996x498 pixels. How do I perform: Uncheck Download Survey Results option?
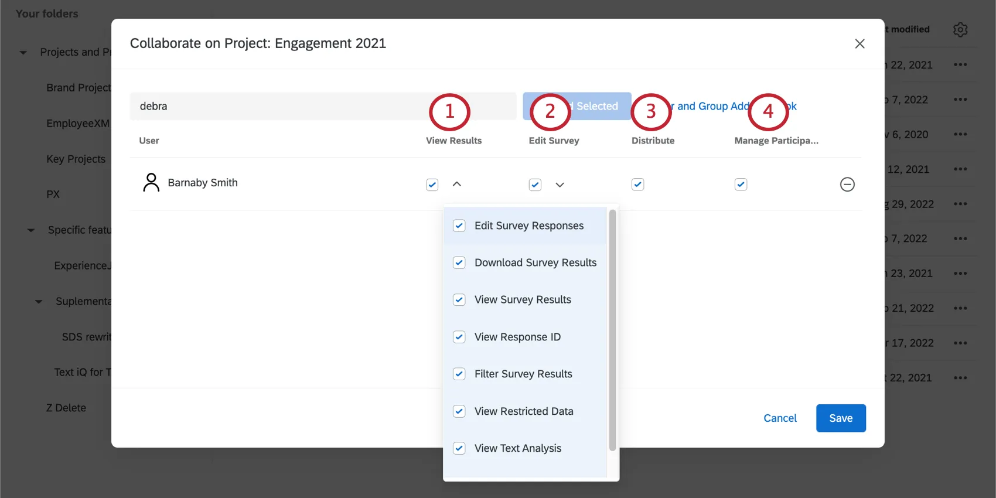pos(459,262)
